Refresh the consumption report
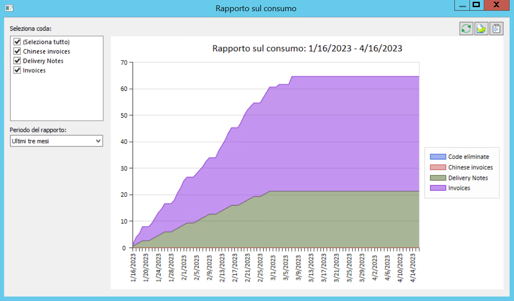 pyautogui.click(x=466, y=28)
